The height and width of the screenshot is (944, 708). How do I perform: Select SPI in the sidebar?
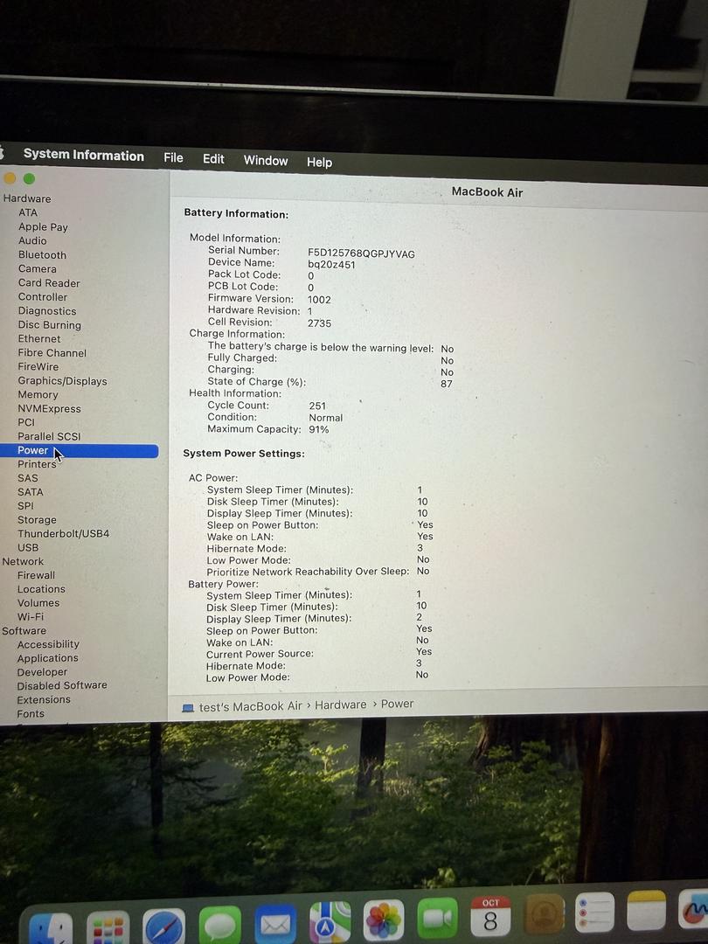point(25,506)
